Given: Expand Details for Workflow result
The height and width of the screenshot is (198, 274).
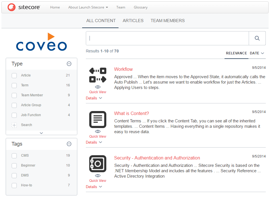Looking at the screenshot, I should (94, 98).
